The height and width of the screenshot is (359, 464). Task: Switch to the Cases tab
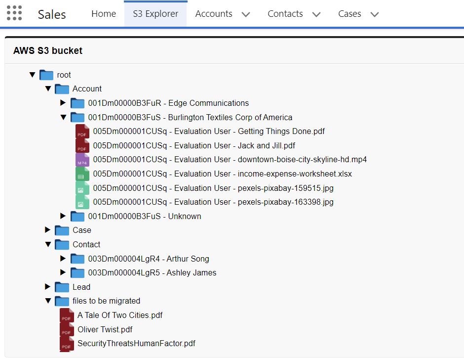click(349, 14)
